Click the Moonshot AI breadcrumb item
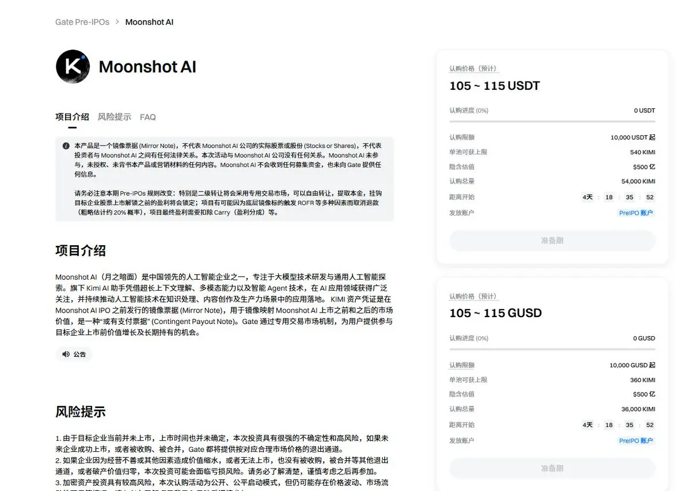 tap(149, 22)
